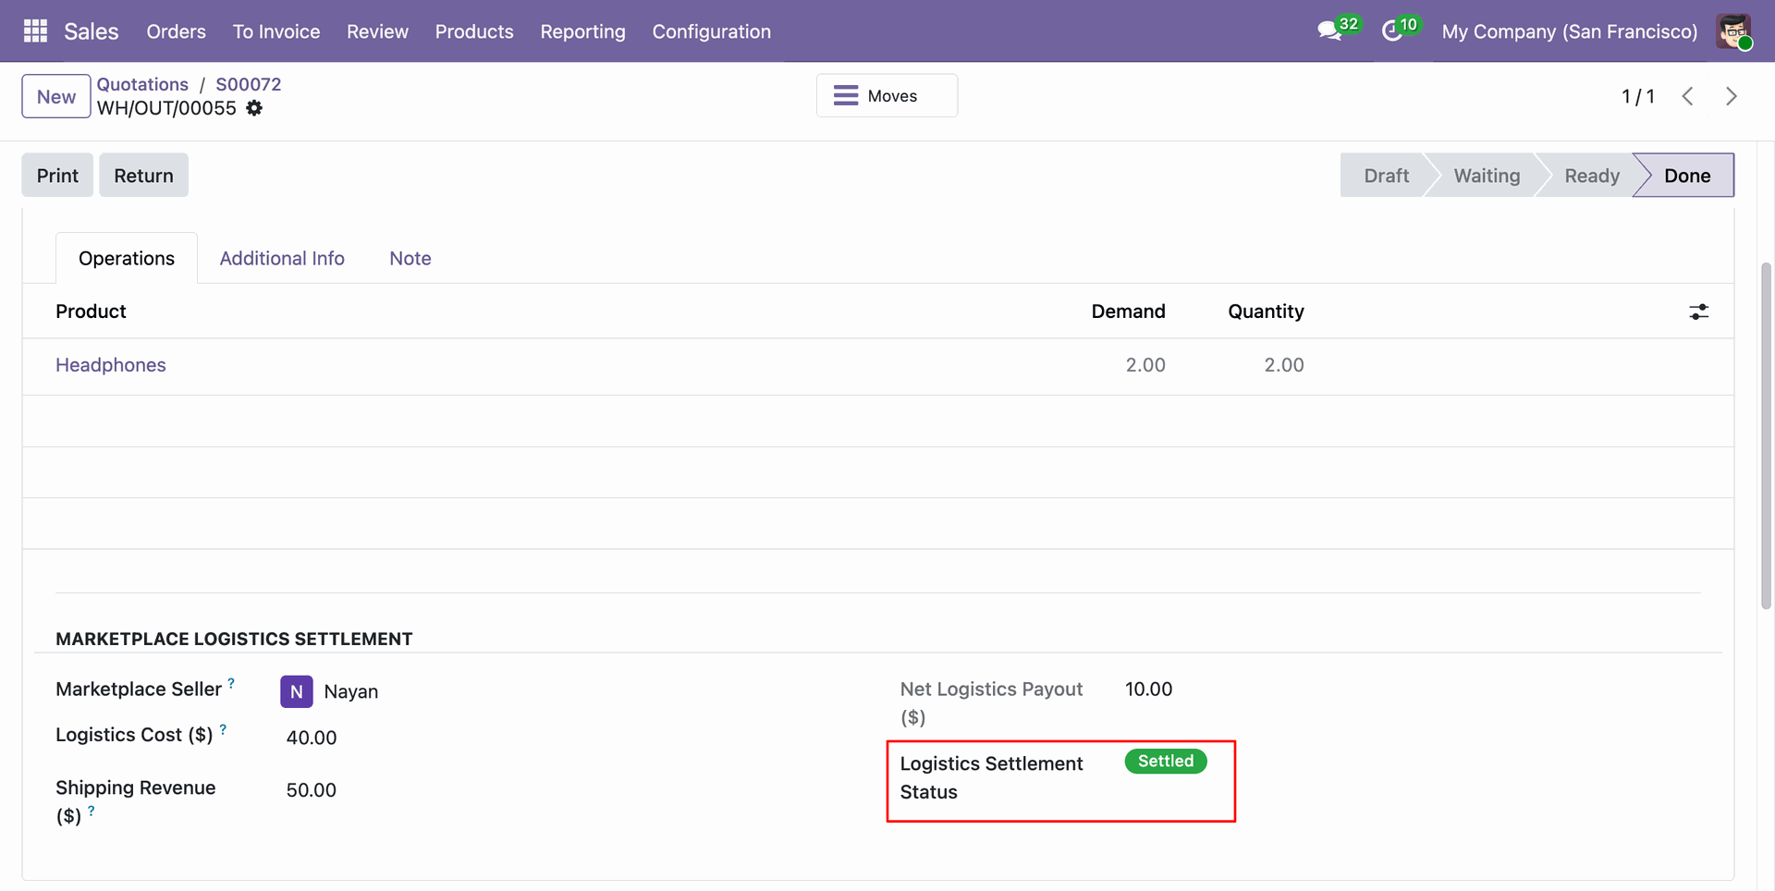Go to next record with right chevron
The height and width of the screenshot is (891, 1775).
point(1732,96)
